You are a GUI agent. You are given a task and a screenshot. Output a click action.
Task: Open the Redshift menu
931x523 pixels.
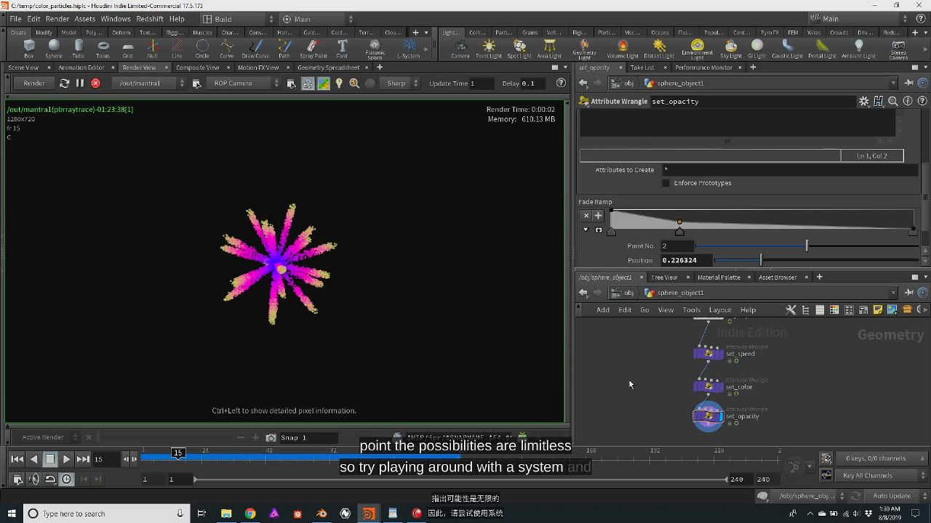pos(150,19)
